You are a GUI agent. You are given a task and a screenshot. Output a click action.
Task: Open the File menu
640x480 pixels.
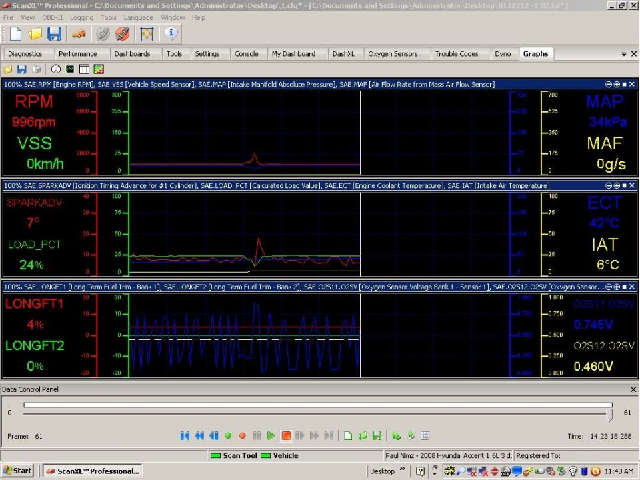click(8, 17)
